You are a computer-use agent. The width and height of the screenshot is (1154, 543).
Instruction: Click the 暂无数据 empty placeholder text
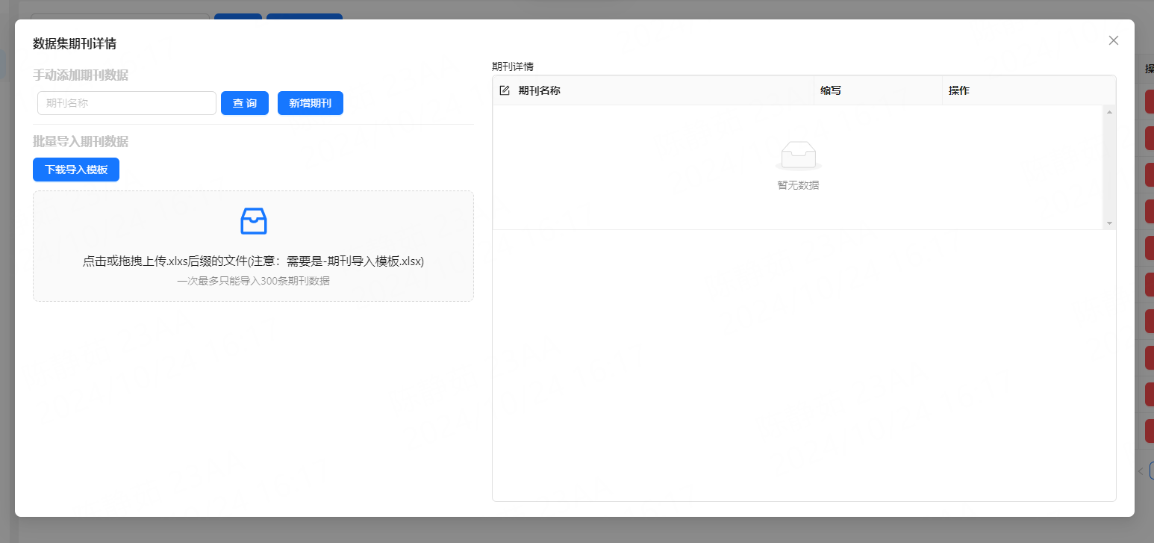coord(798,185)
